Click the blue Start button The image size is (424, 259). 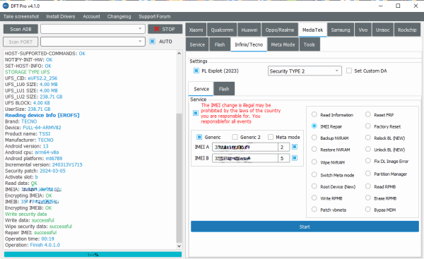click(305, 227)
